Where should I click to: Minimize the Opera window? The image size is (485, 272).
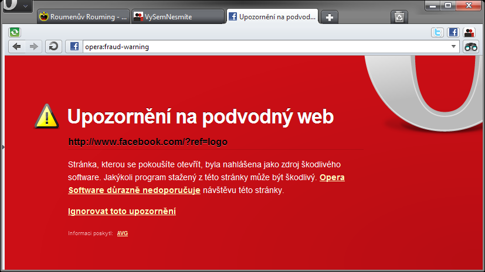click(433, 5)
